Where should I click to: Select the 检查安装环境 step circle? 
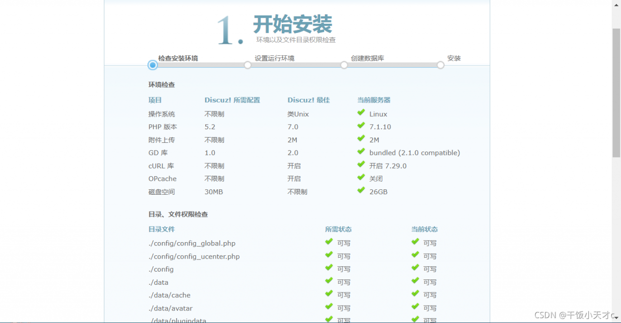tap(153, 65)
